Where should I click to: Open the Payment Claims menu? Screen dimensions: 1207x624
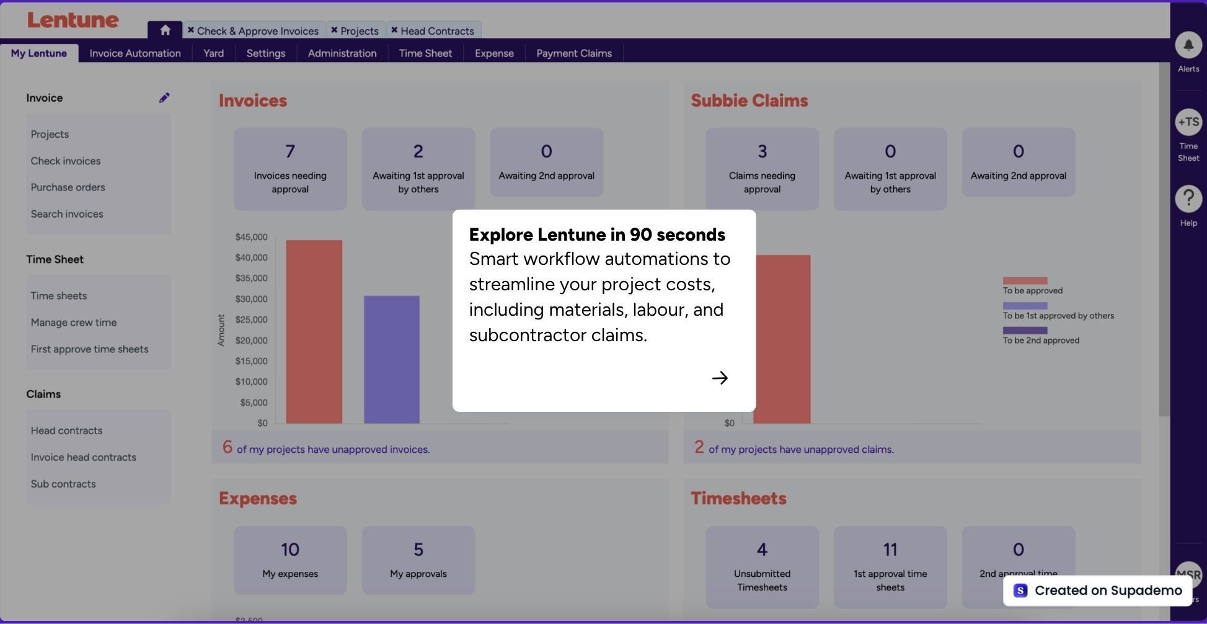coord(573,53)
